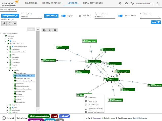Image resolution: width=162 pixels, height=121 pixels.
Task: Switch to the Lineage tab
Action: click(x=73, y=3)
